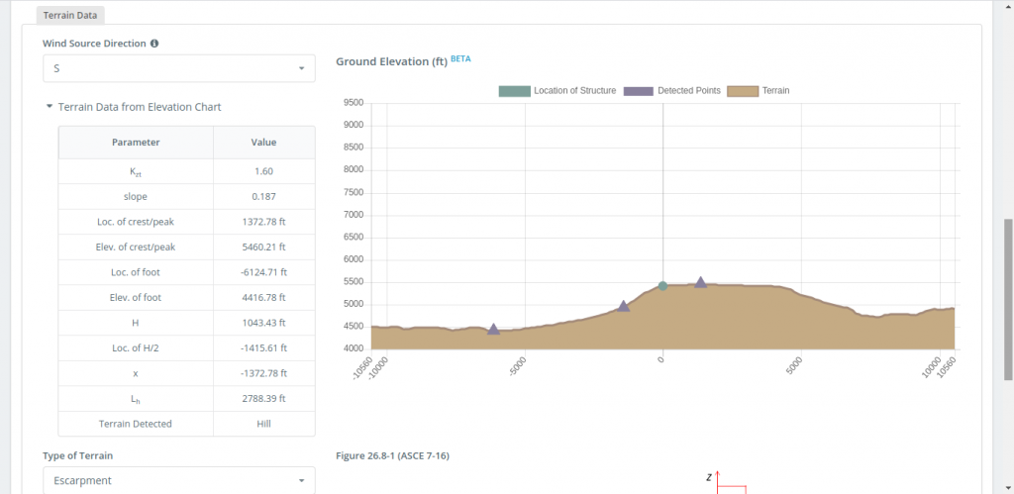The image size is (1014, 494).
Task: Click the Parameter column header
Action: 136,143
